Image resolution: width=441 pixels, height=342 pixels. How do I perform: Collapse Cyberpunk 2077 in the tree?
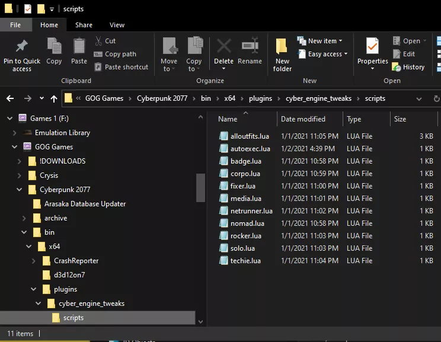[x=20, y=190]
